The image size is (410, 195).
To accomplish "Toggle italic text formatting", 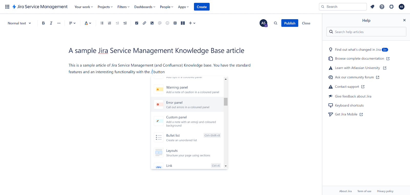I will (51, 23).
